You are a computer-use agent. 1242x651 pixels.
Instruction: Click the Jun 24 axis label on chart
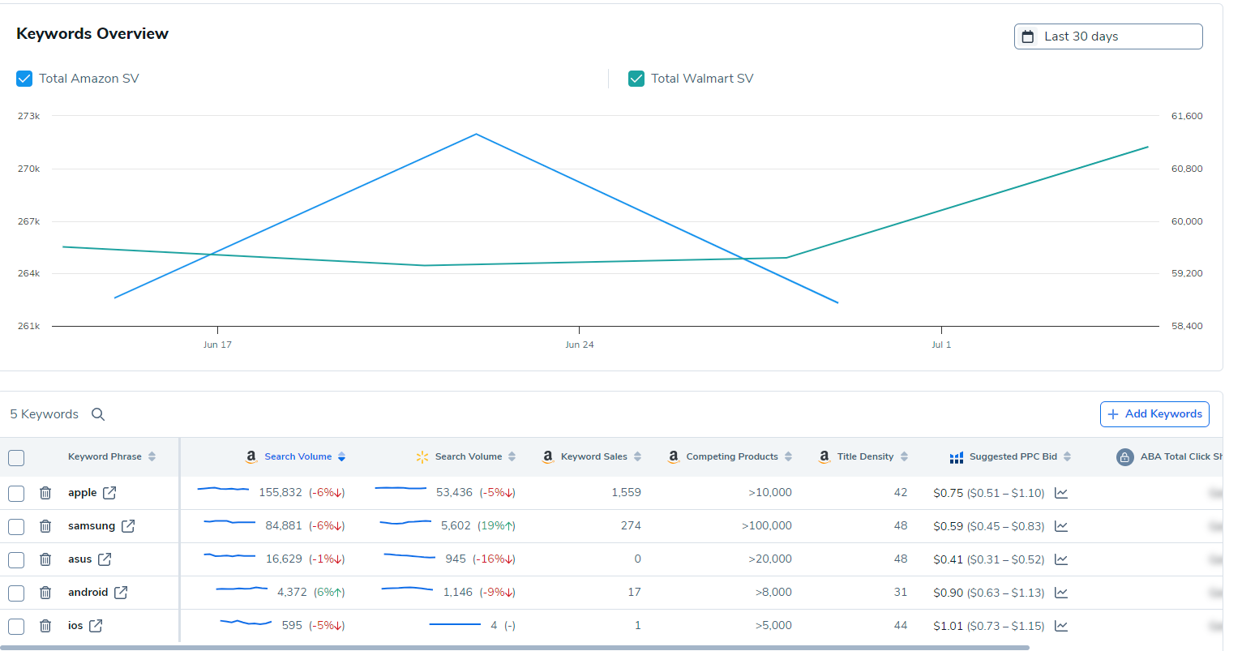tap(580, 345)
